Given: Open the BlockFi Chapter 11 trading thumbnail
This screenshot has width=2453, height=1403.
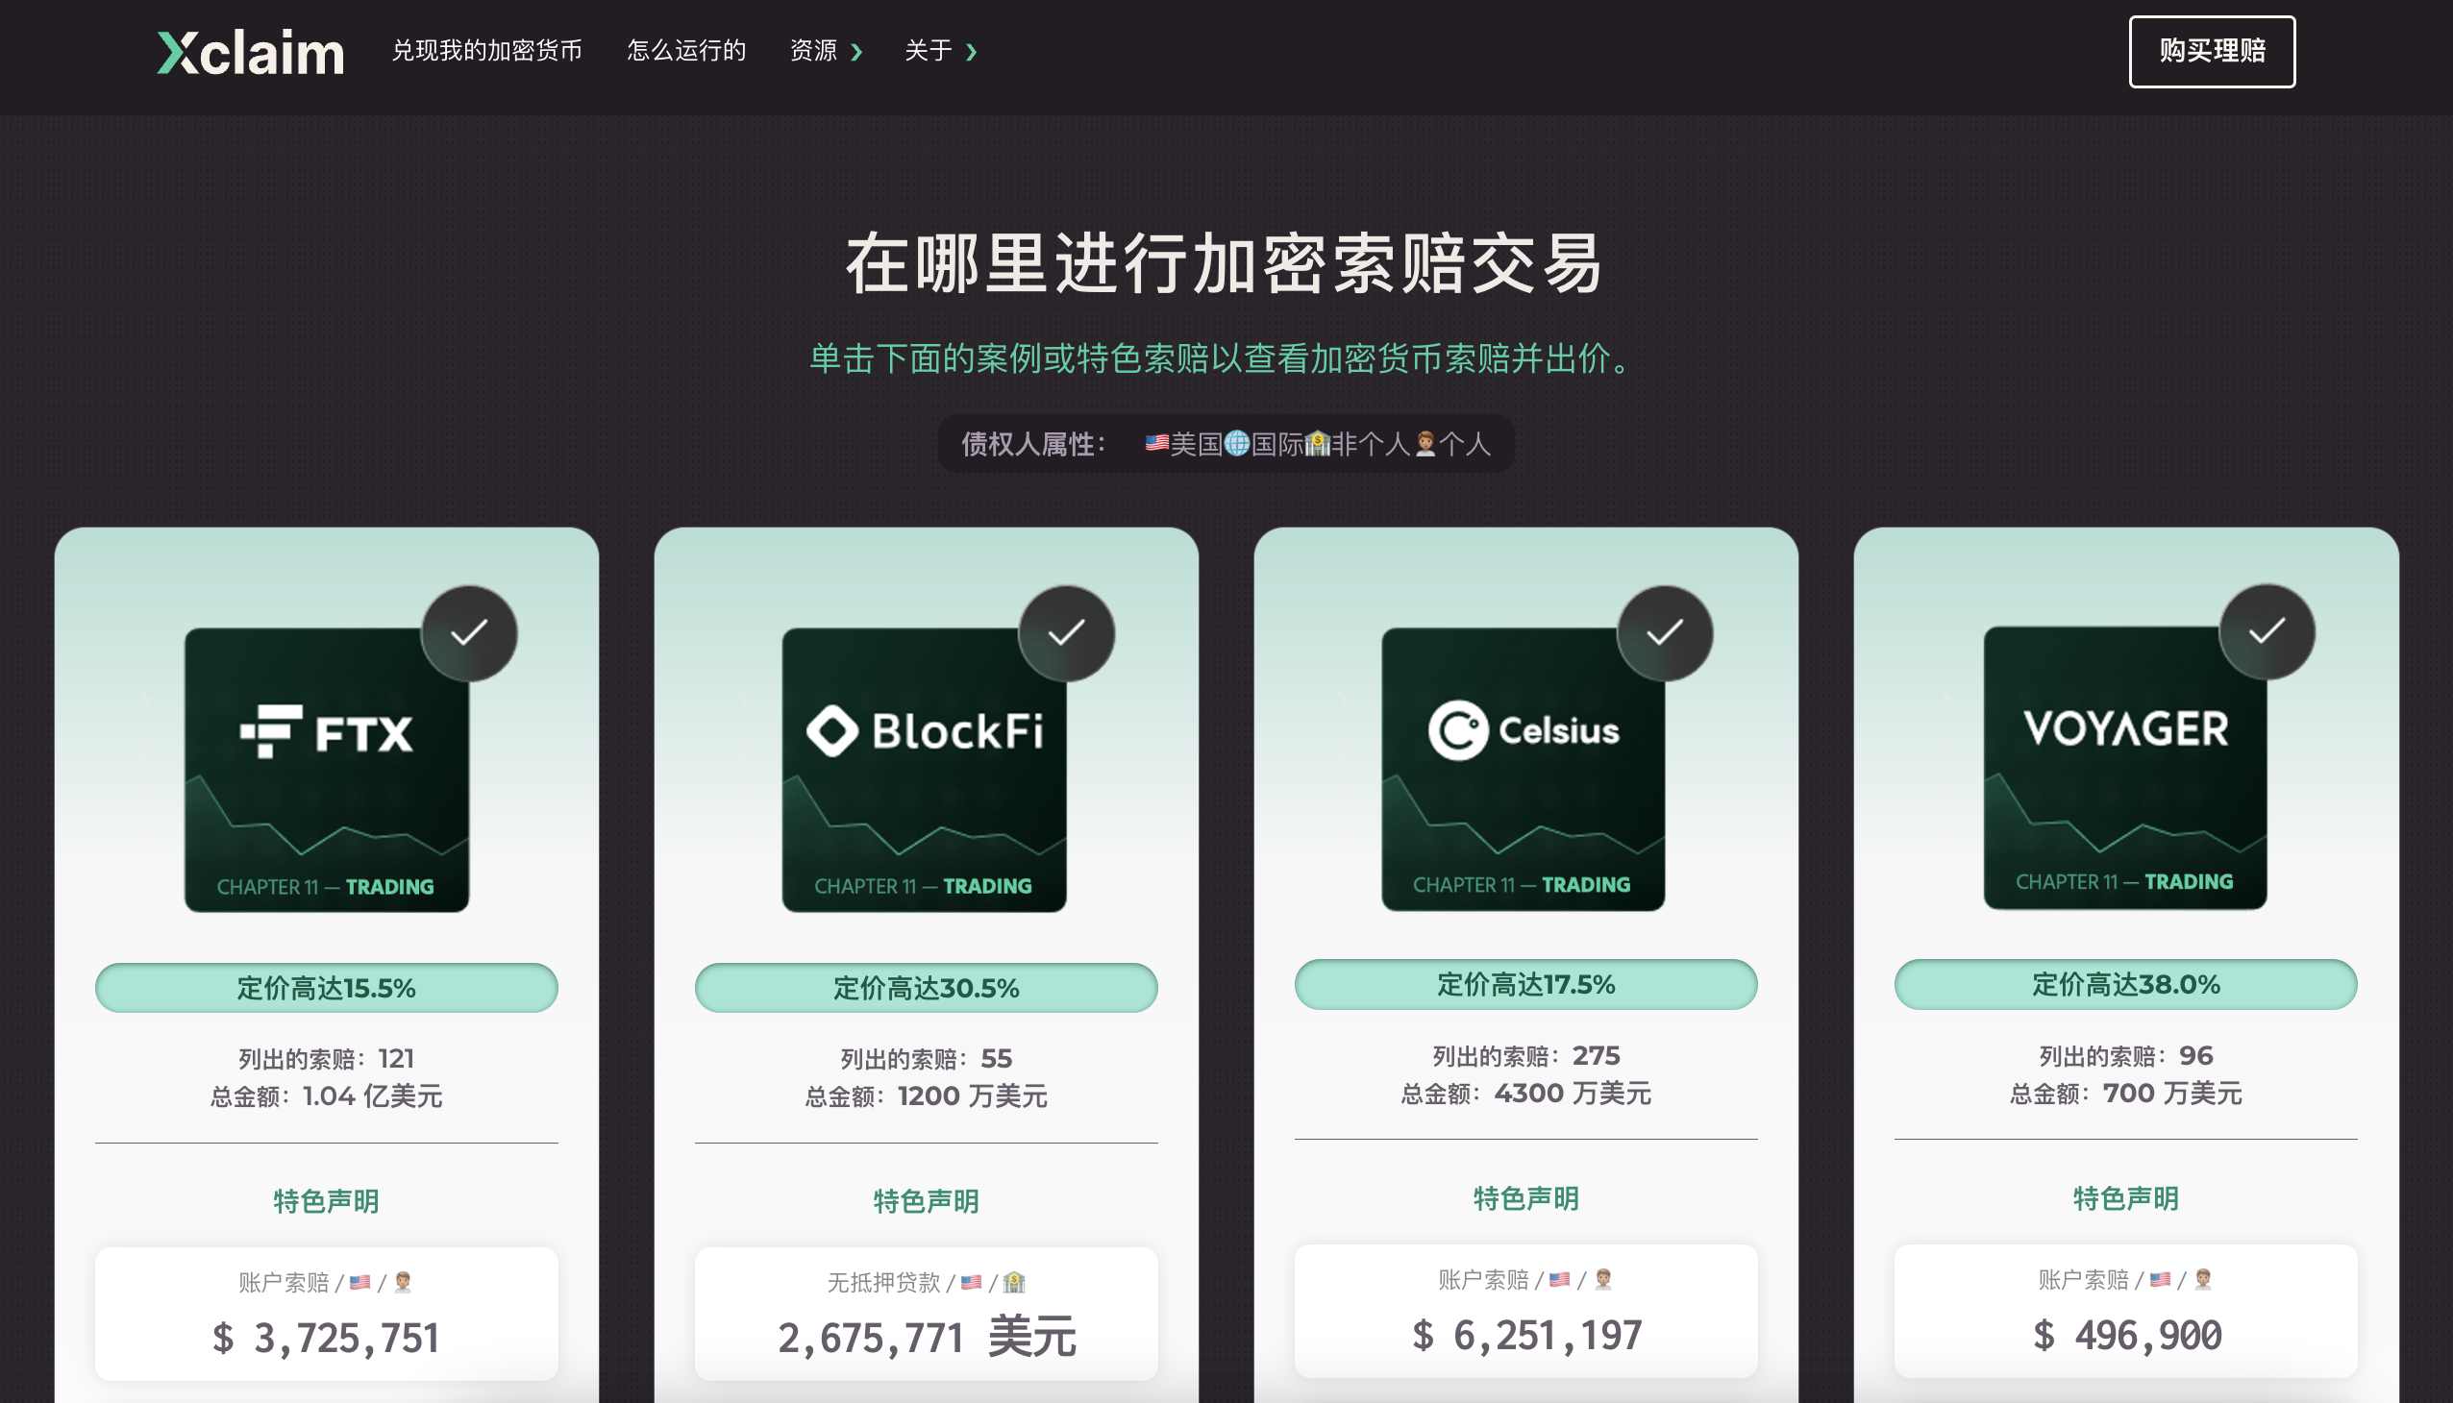Looking at the screenshot, I should click(x=925, y=770).
